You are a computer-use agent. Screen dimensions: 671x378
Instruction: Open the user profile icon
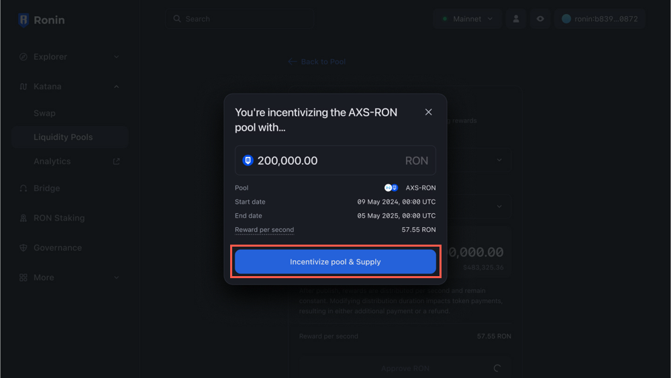[516, 19]
